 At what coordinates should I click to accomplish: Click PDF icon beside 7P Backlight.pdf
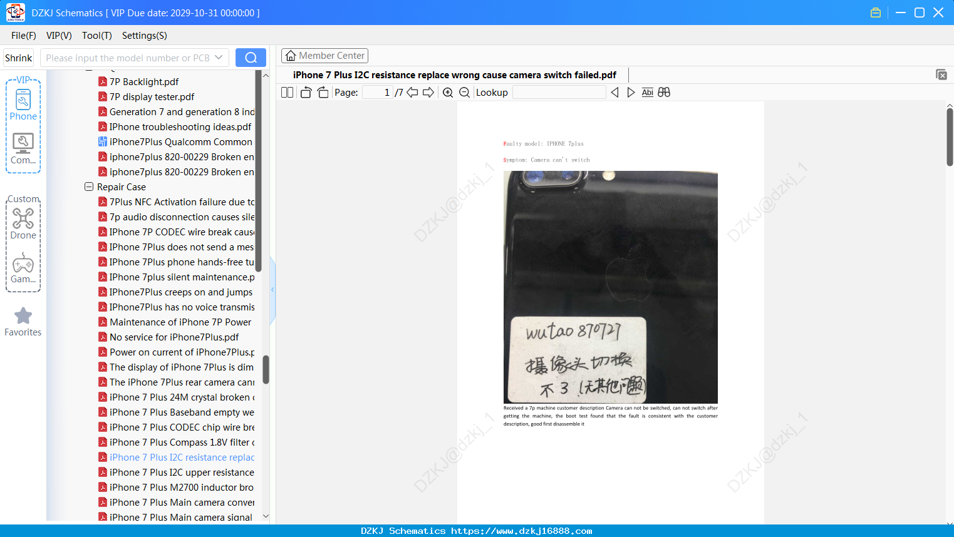click(103, 81)
